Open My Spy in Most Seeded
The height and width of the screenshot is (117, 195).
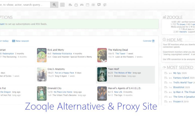177,73
